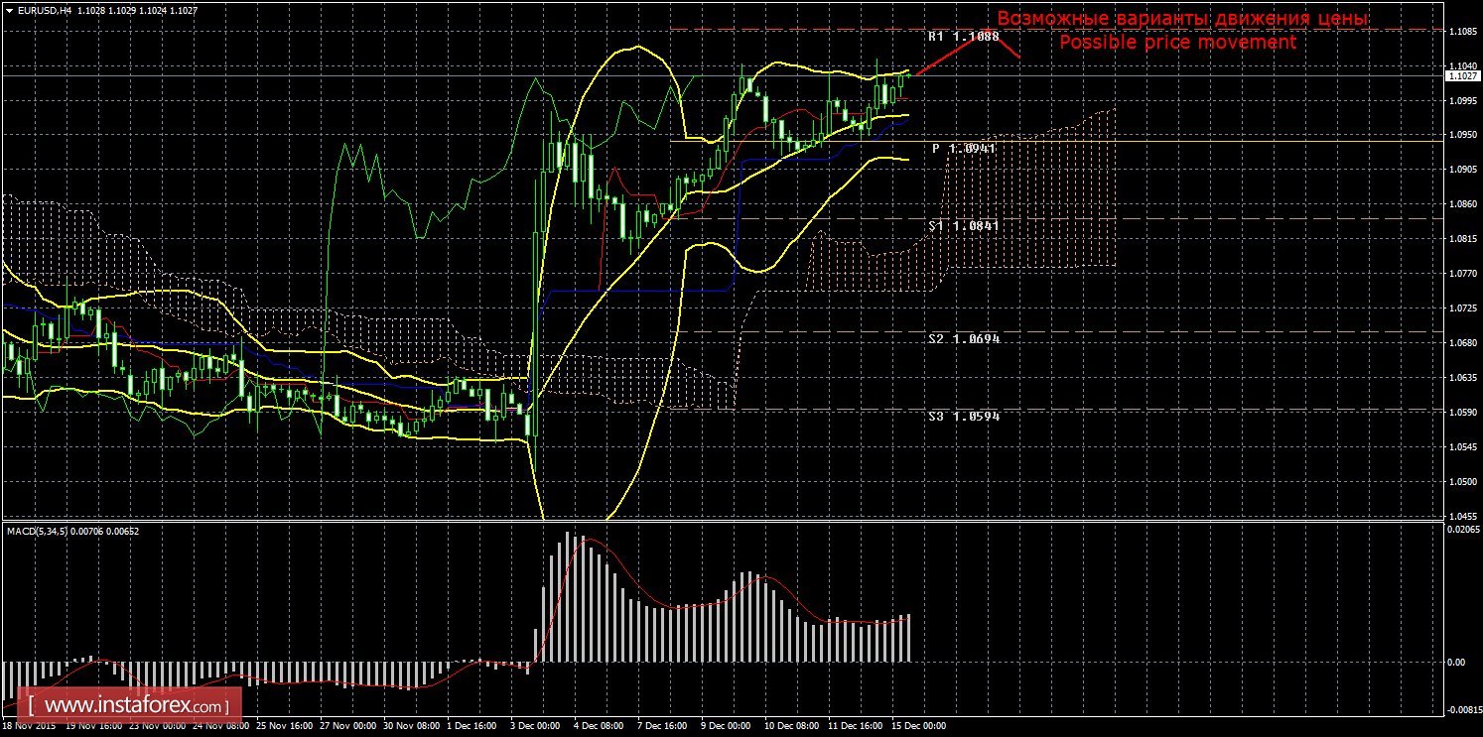The image size is (1483, 737).
Task: Click the Russian annotation 'Возможные варианты движения цены'
Action: point(1182,19)
